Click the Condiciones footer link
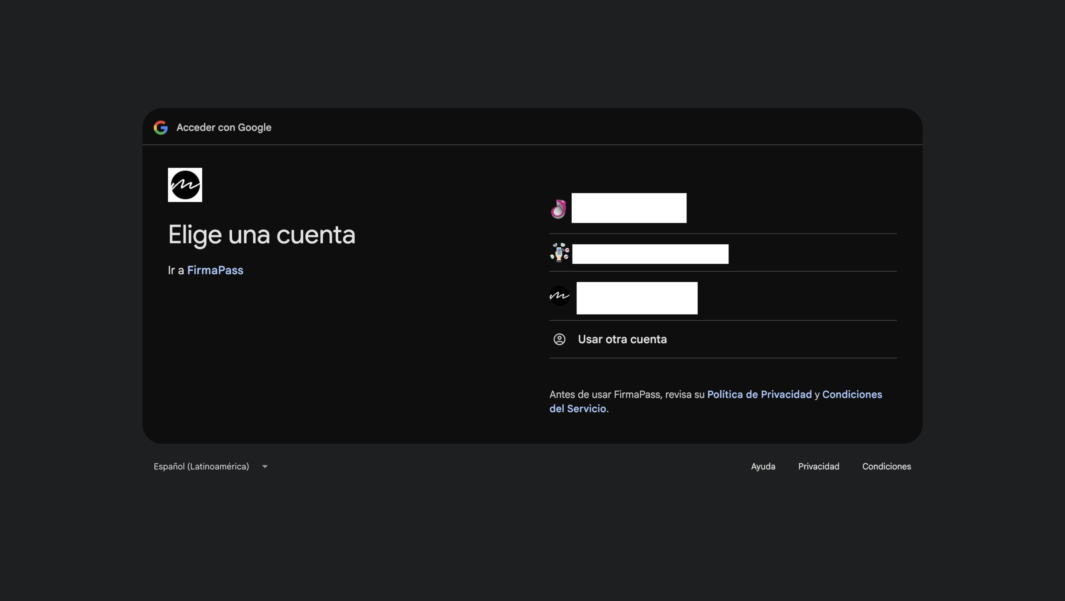 click(x=887, y=466)
